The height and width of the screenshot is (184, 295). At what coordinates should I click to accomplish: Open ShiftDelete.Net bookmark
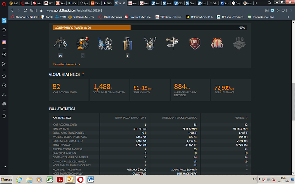(82, 17)
